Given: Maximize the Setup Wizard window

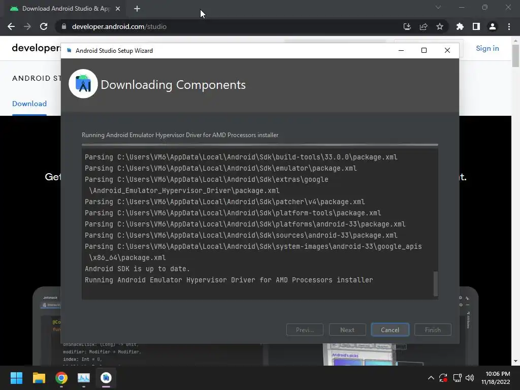Looking at the screenshot, I should (x=424, y=50).
